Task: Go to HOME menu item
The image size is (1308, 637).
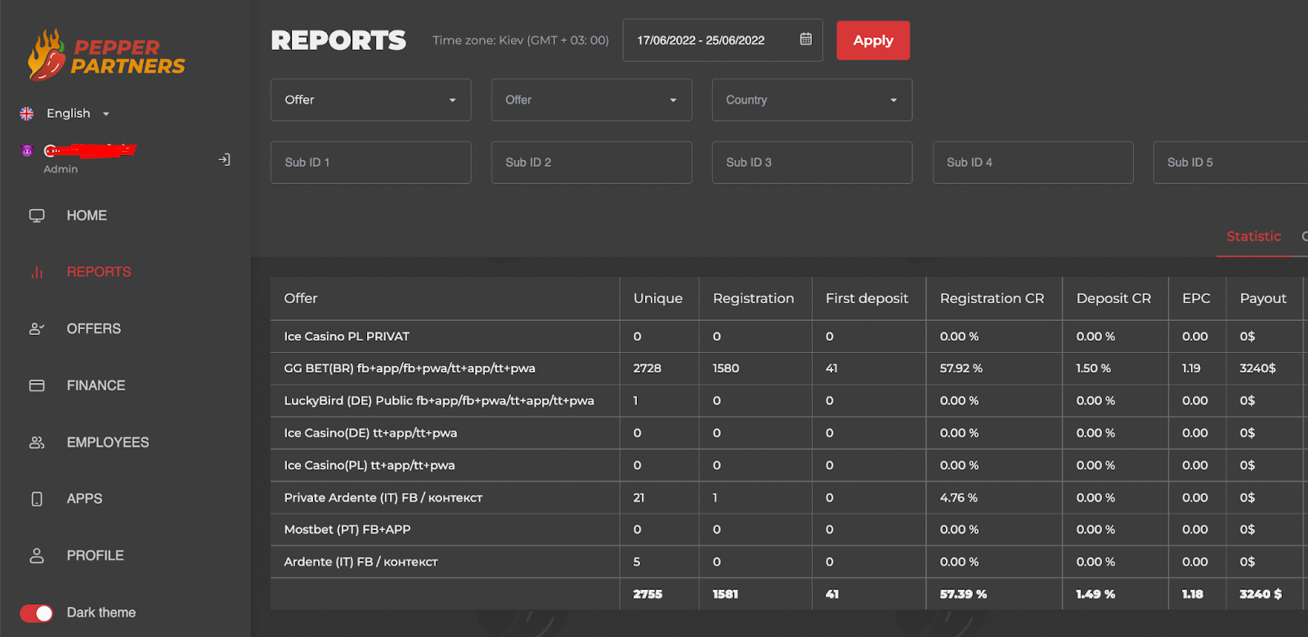Action: point(87,216)
